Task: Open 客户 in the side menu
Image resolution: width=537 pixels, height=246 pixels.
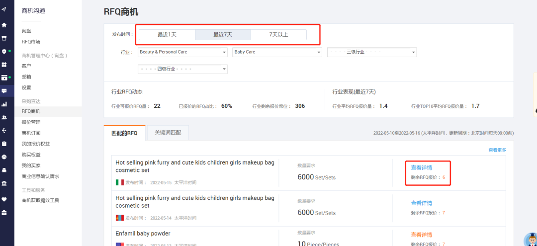Action: pos(26,66)
